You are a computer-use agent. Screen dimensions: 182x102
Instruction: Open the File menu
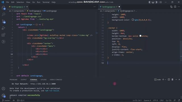(x=7, y=2)
